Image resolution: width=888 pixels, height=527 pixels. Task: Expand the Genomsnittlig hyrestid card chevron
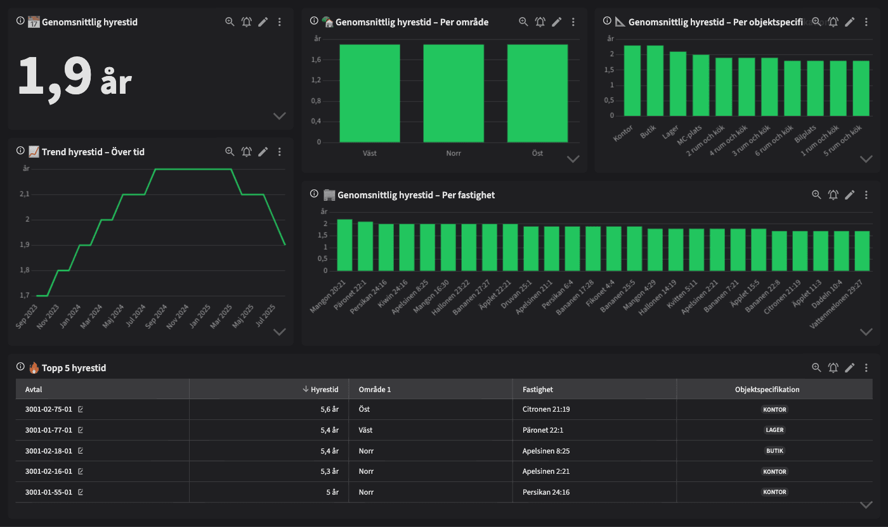click(x=279, y=116)
